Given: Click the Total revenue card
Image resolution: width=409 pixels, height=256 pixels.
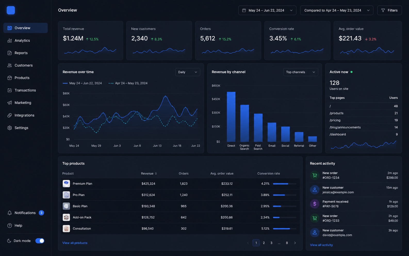Looking at the screenshot, I should (91, 41).
